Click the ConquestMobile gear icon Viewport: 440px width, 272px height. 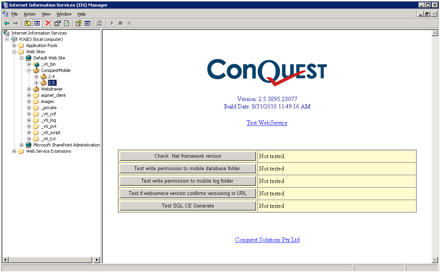point(36,70)
